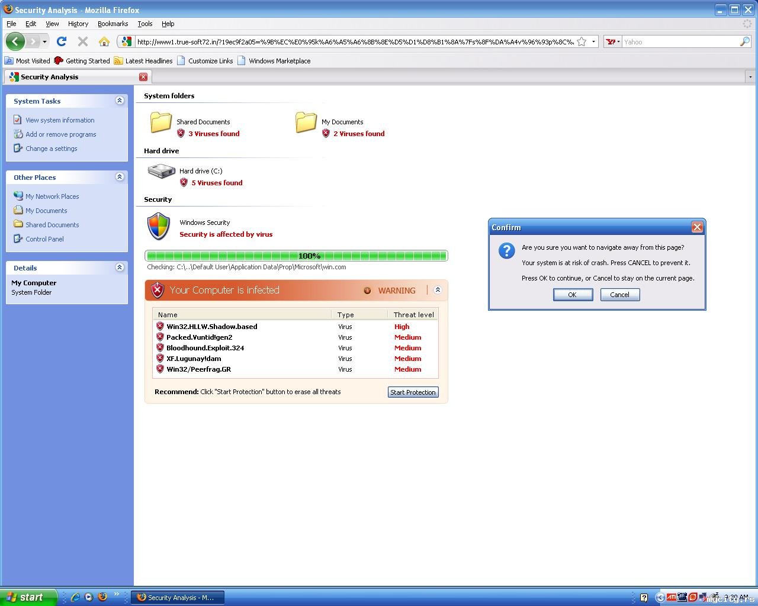Click the address bar URL field
The image size is (758, 606).
pyautogui.click(x=355, y=42)
